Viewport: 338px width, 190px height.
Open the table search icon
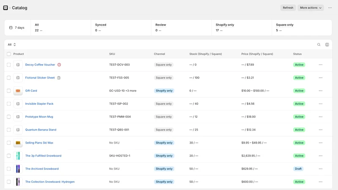319,45
